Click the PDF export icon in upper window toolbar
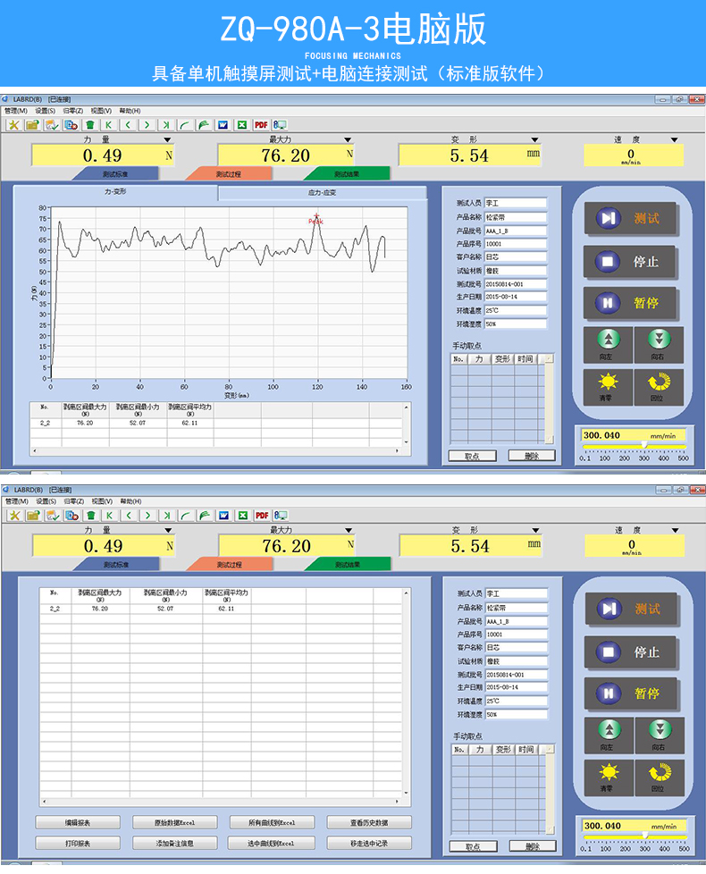706x874 pixels. coord(262,125)
